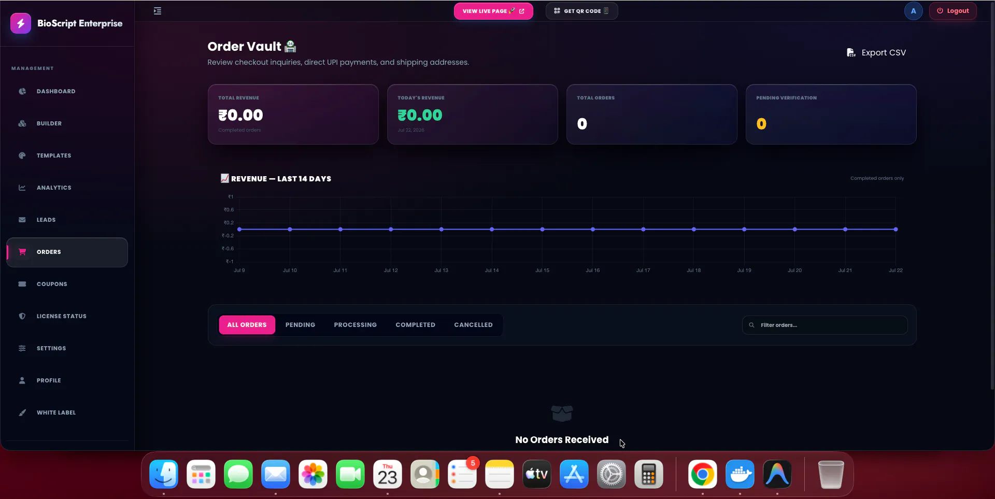Open Profile page
This screenshot has width=995, height=499.
click(67, 380)
